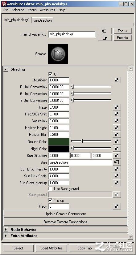136x255 pixels.
Task: Enable the Use Background checkbox
Action: 50,189
